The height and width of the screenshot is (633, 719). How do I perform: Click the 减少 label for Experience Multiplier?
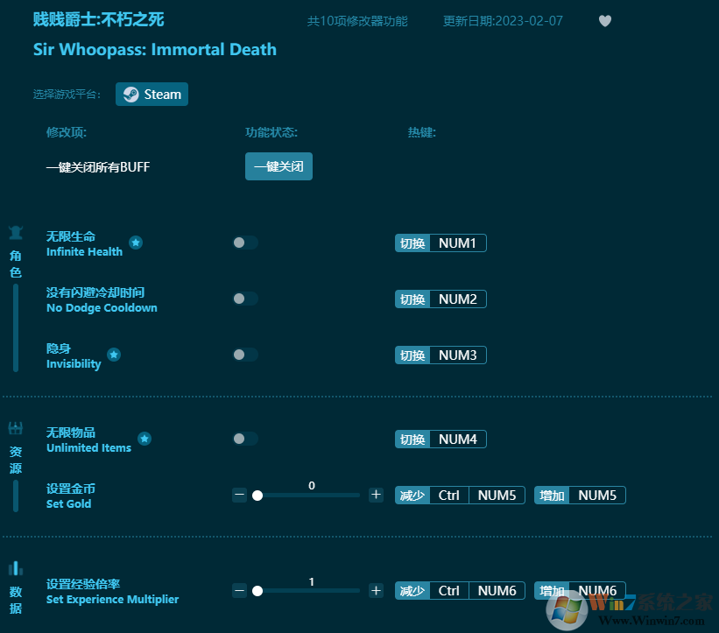[412, 590]
